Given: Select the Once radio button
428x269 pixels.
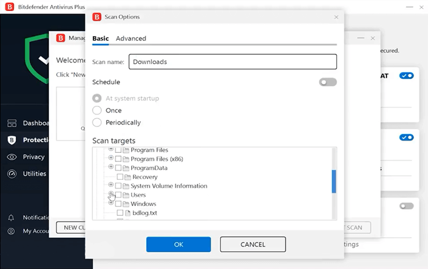Looking at the screenshot, I should [x=97, y=110].
